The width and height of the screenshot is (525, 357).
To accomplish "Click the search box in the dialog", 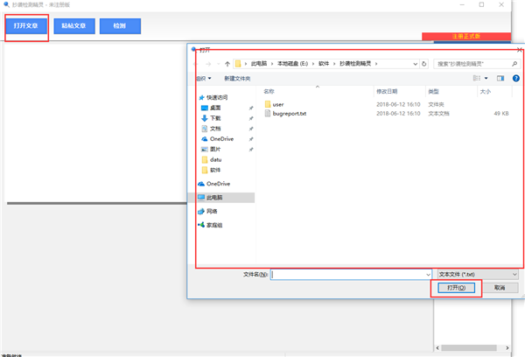I will (472, 64).
